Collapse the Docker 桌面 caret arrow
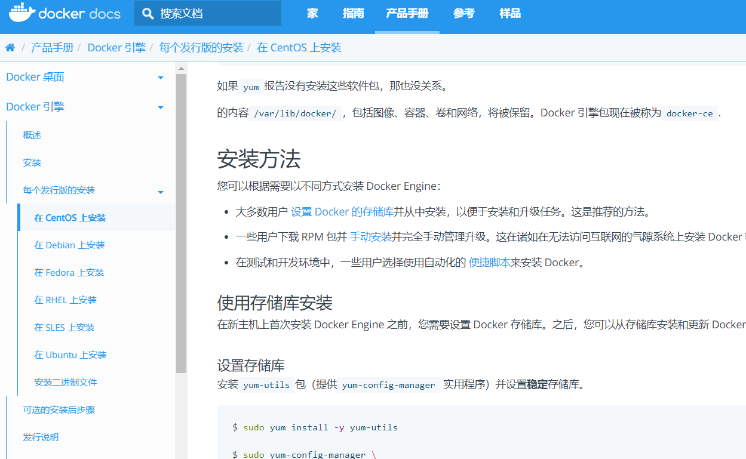Viewport: 746px width, 459px height. pyautogui.click(x=161, y=78)
